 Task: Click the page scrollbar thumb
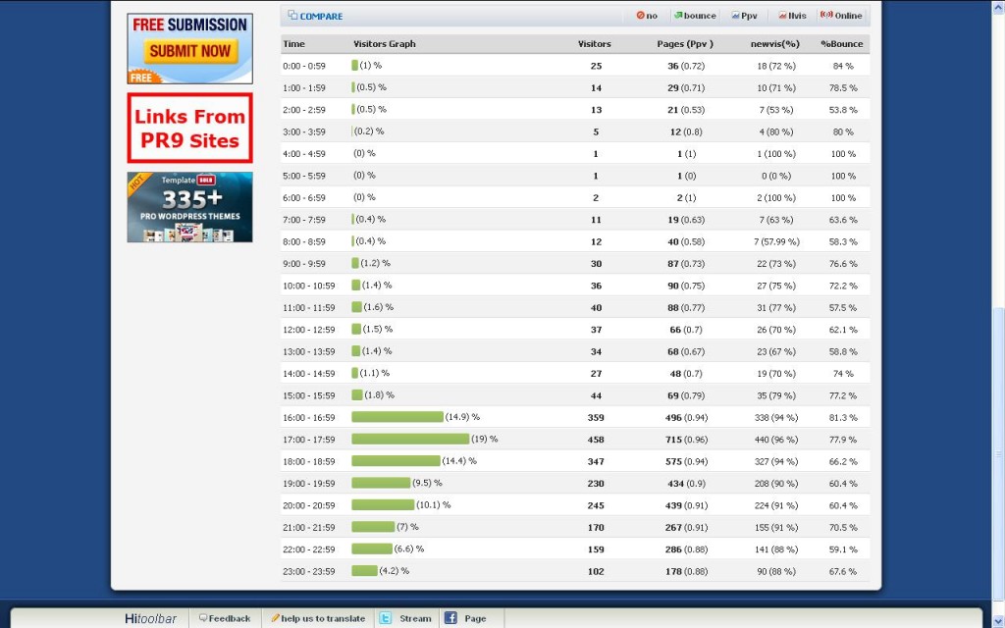(x=998, y=453)
